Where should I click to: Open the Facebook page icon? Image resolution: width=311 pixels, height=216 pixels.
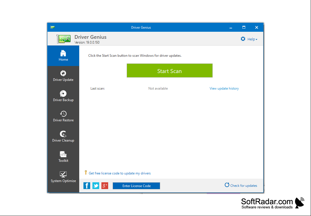[87, 186]
